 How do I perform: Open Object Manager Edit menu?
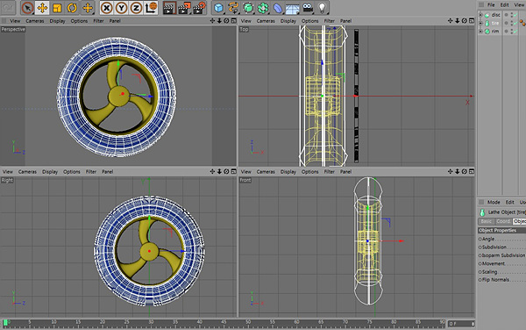[x=505, y=4]
